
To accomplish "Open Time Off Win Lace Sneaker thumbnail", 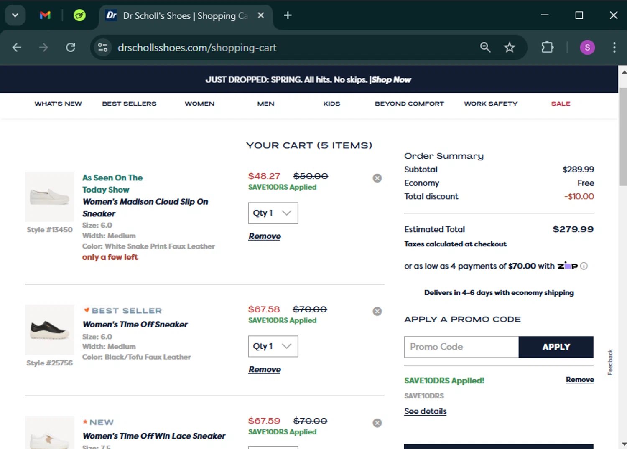I will [50, 433].
